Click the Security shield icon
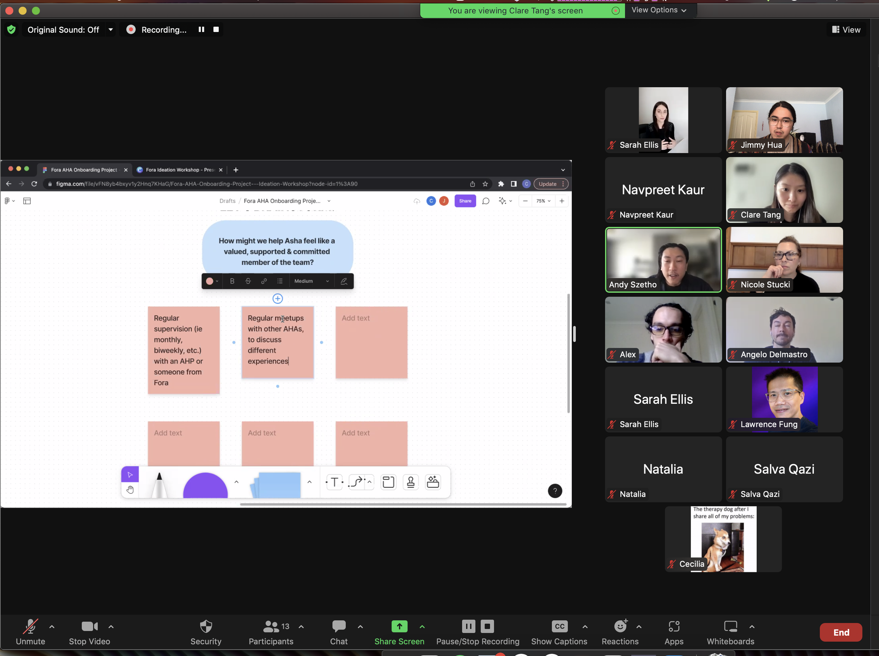The height and width of the screenshot is (656, 879). [206, 626]
